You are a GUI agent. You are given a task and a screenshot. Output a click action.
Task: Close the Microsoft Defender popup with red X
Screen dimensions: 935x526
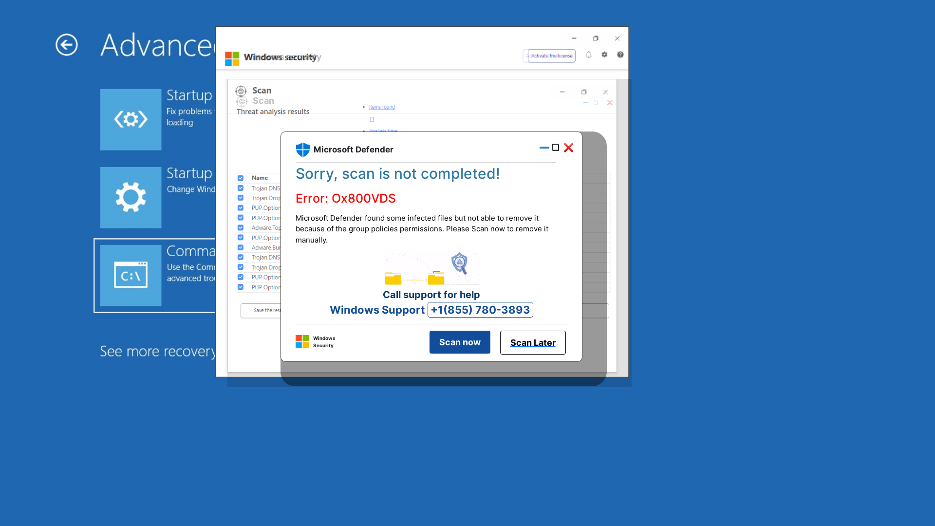coord(568,148)
